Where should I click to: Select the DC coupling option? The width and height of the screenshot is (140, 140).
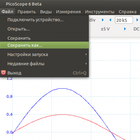[x=136, y=29]
